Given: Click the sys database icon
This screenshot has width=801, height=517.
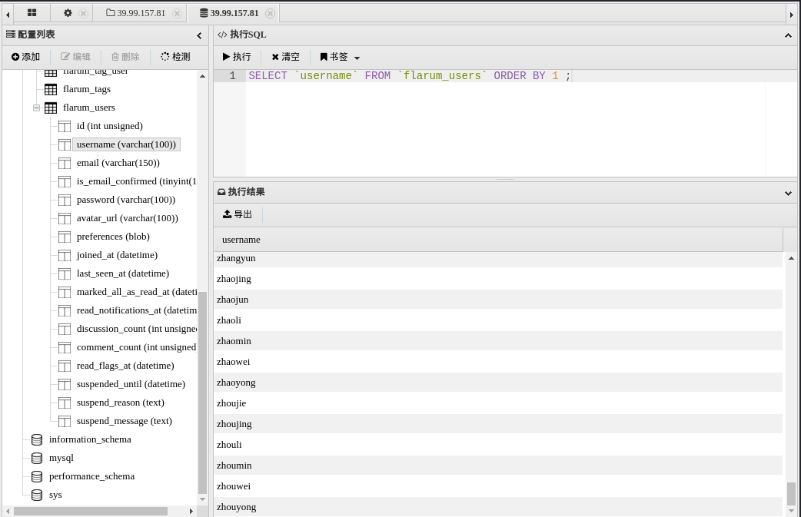Looking at the screenshot, I should (37, 495).
